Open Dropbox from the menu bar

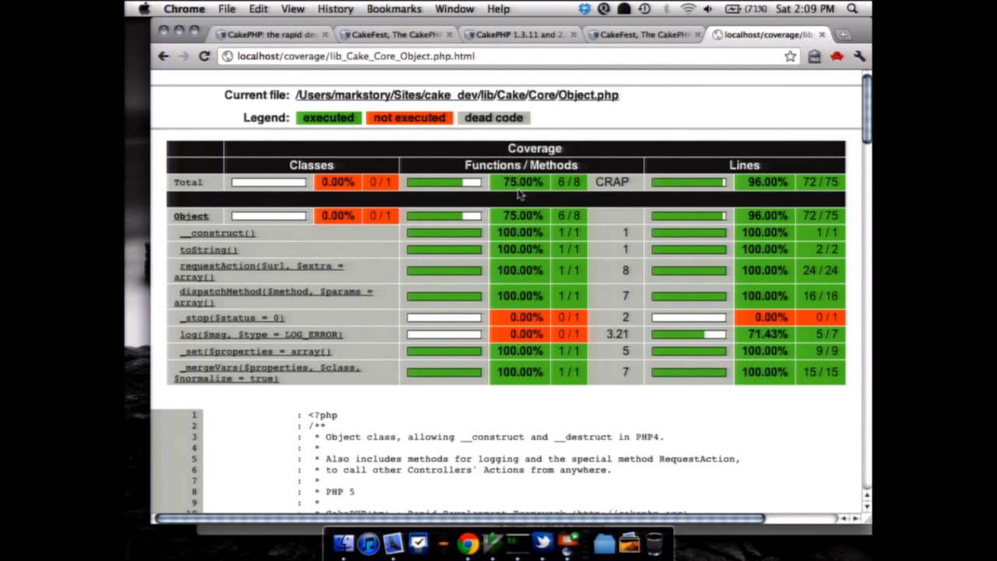click(x=586, y=9)
